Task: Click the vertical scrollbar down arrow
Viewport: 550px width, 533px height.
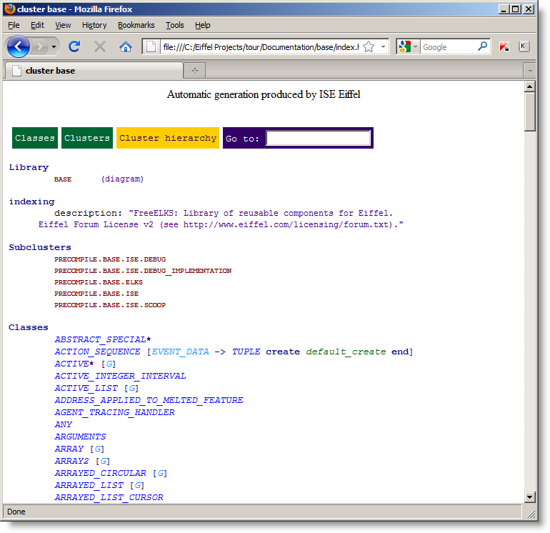Action: [529, 497]
